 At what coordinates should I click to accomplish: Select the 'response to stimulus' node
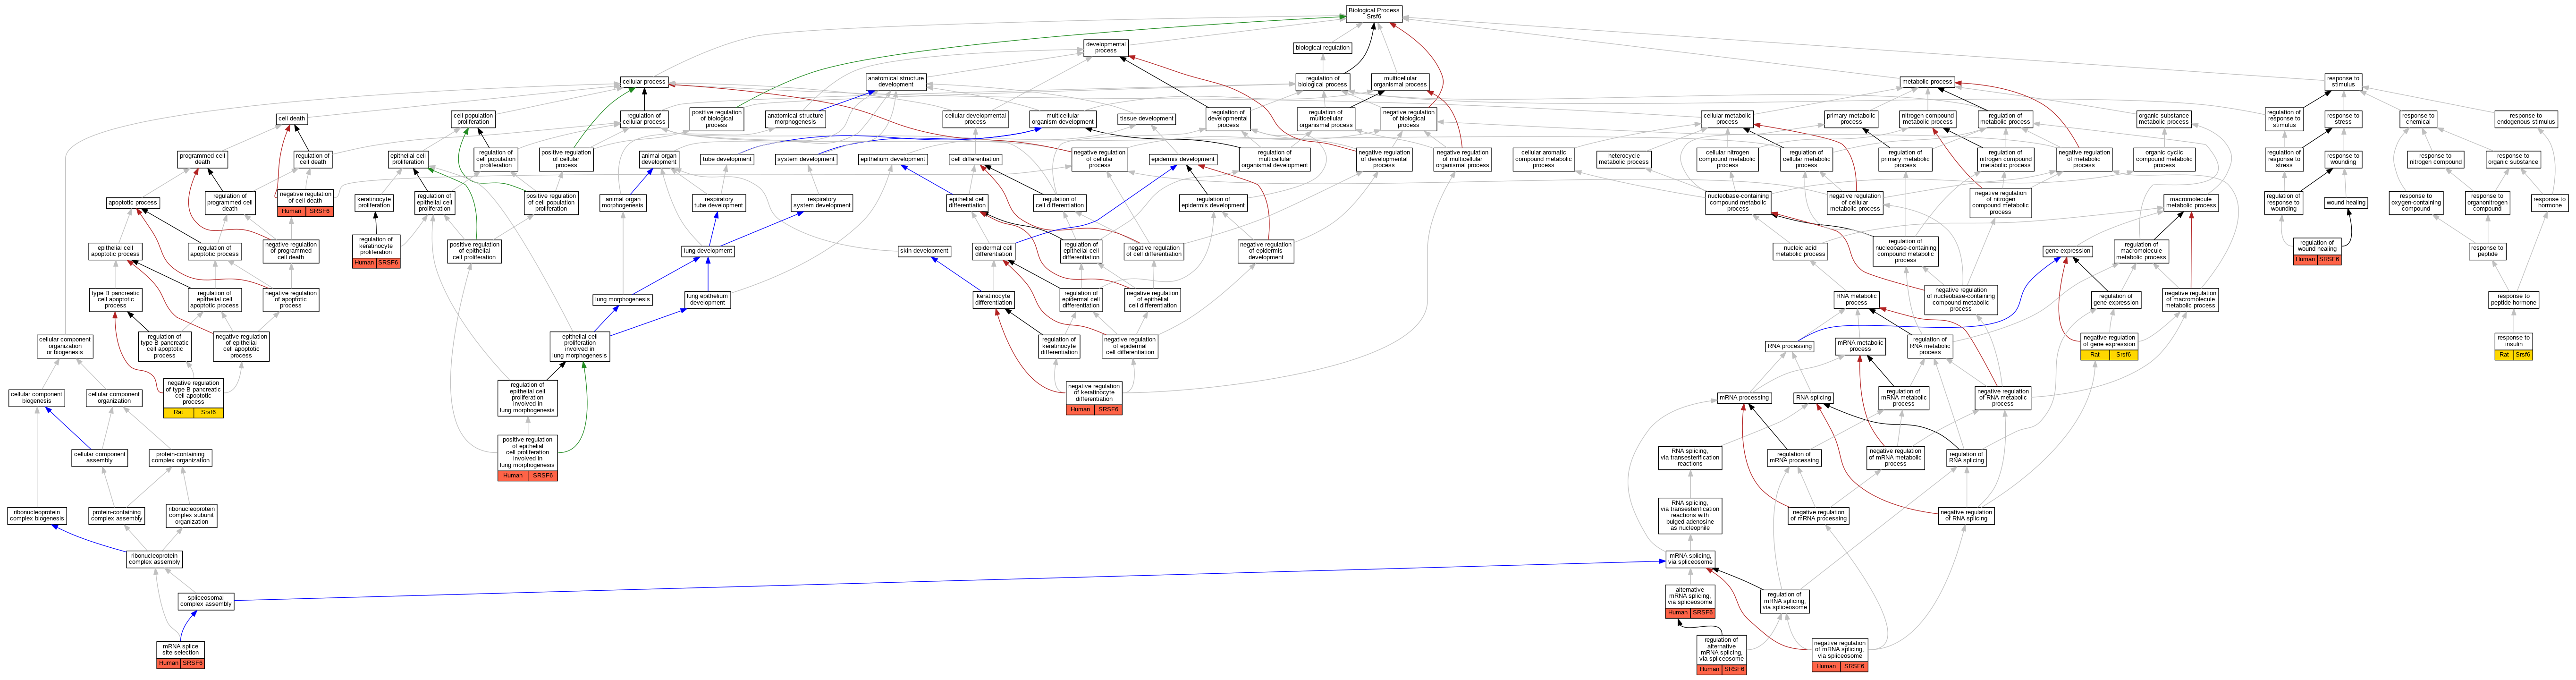(2343, 81)
